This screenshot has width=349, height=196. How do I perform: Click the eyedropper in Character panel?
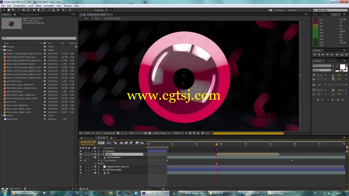[337, 66]
